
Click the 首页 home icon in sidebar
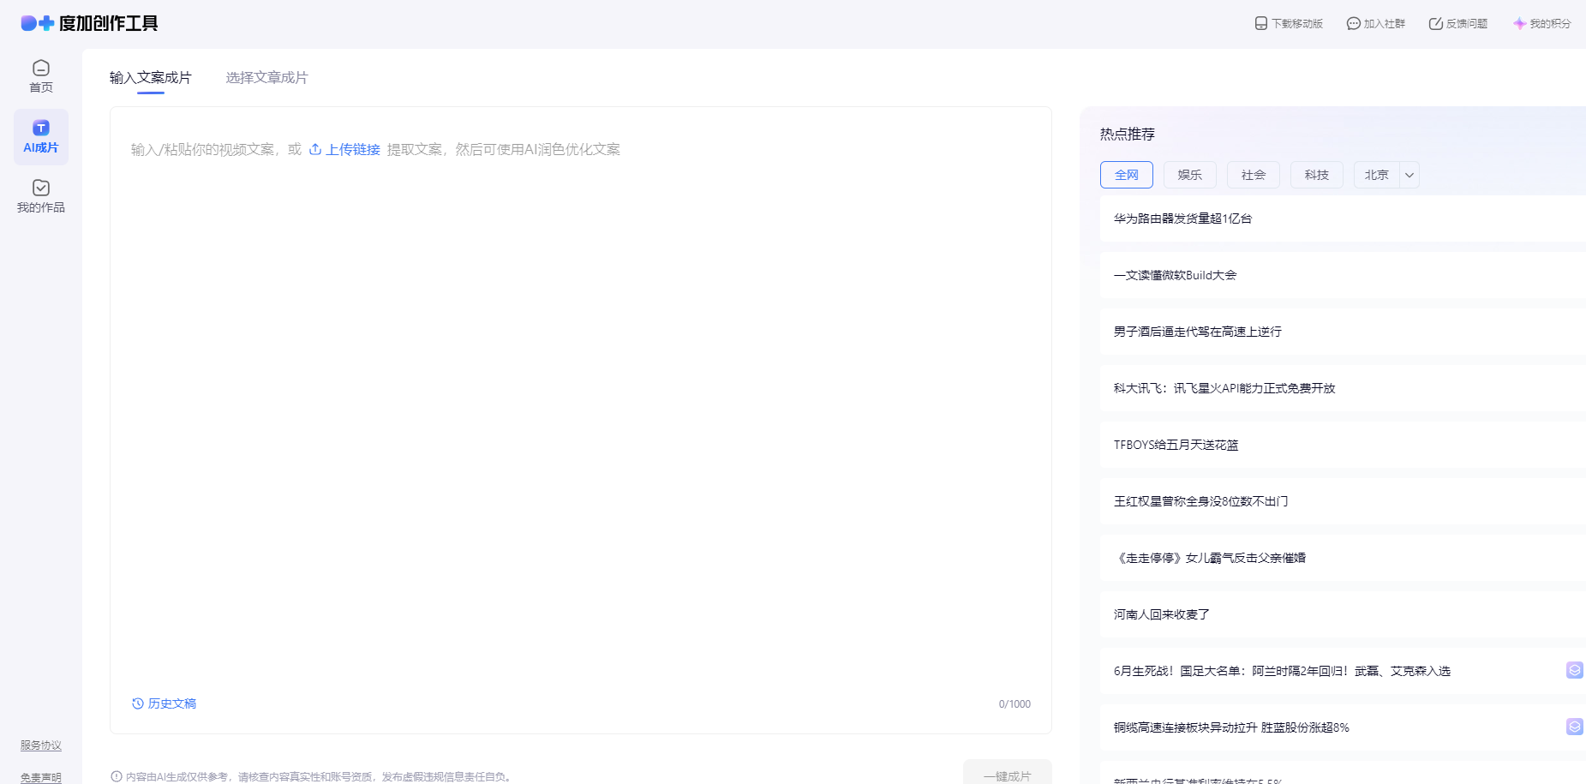[40, 69]
